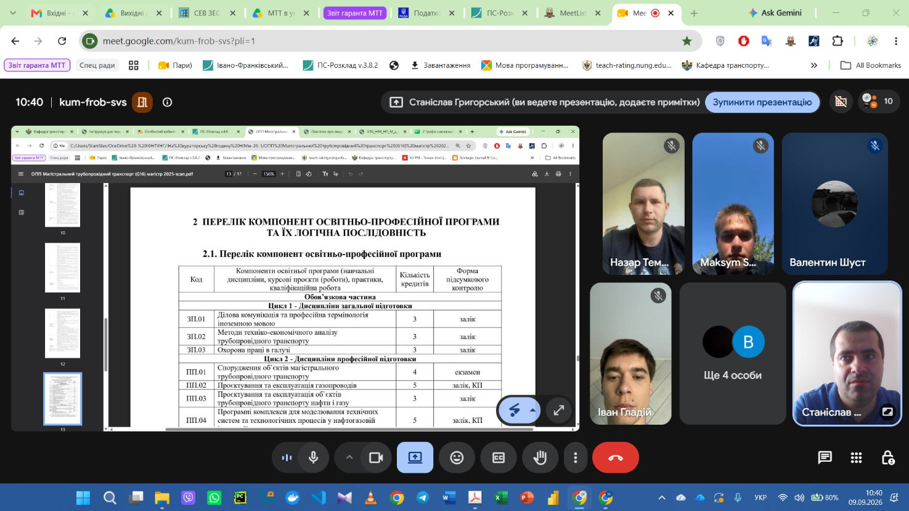
Task: Show hidden system tray icons
Action: coord(662,497)
